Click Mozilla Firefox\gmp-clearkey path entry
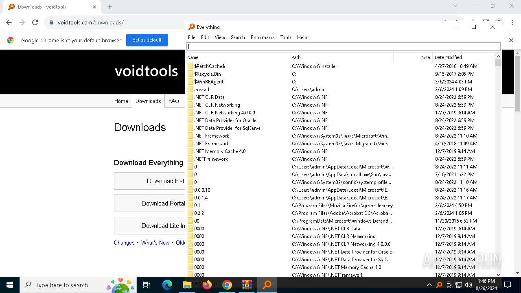Screen dimensions: 521x293 [x=342, y=205]
